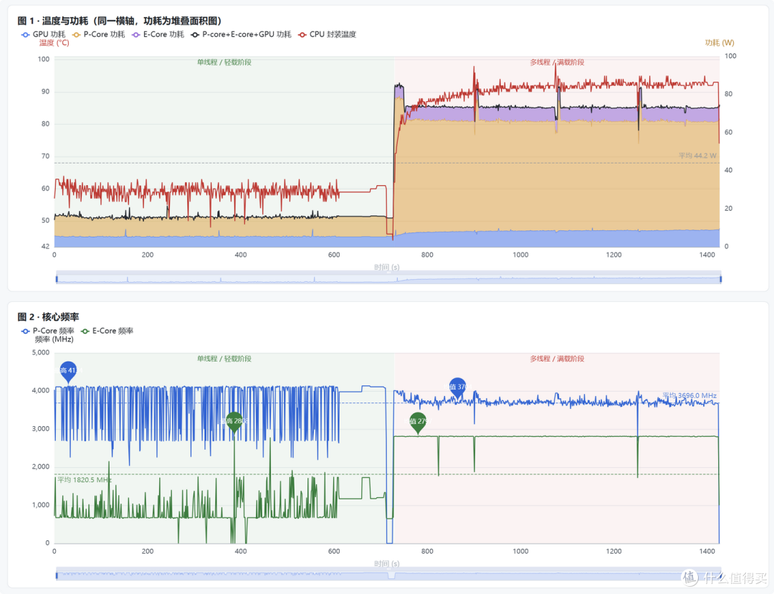
Task: Click the right handle of Figure 2 zoom slider
Action: (721, 575)
